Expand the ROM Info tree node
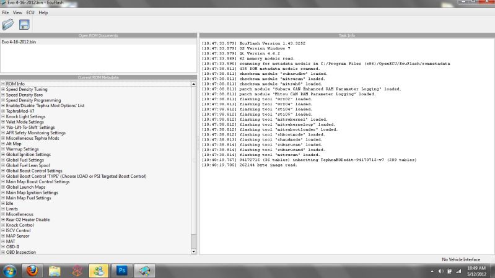Viewport: 495px width, 278px height. tap(3, 84)
